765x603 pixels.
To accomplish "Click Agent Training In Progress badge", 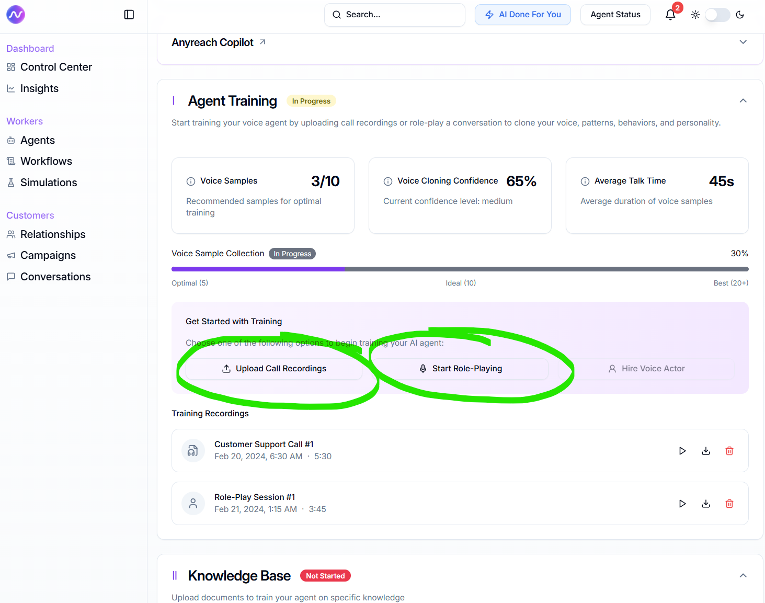I will [311, 101].
